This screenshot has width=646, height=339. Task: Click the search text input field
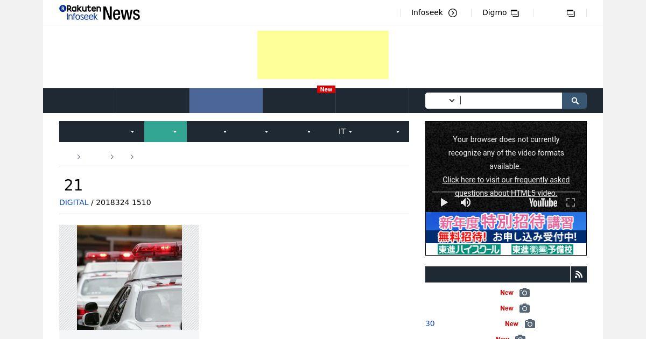pos(511,101)
